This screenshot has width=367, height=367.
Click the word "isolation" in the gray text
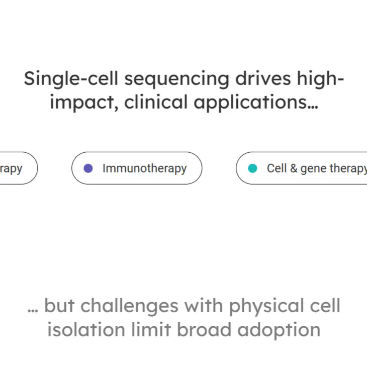(x=86, y=330)
